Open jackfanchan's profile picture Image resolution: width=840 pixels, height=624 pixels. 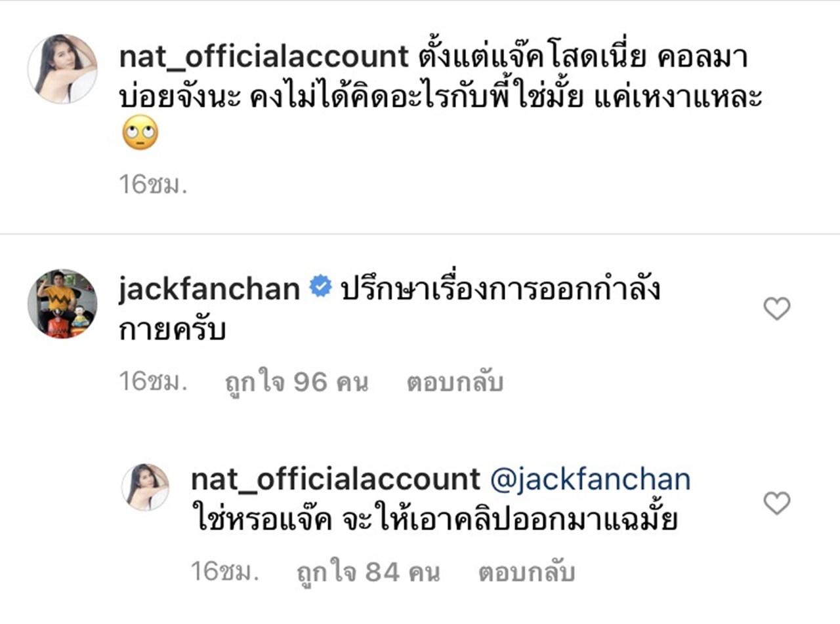point(62,303)
